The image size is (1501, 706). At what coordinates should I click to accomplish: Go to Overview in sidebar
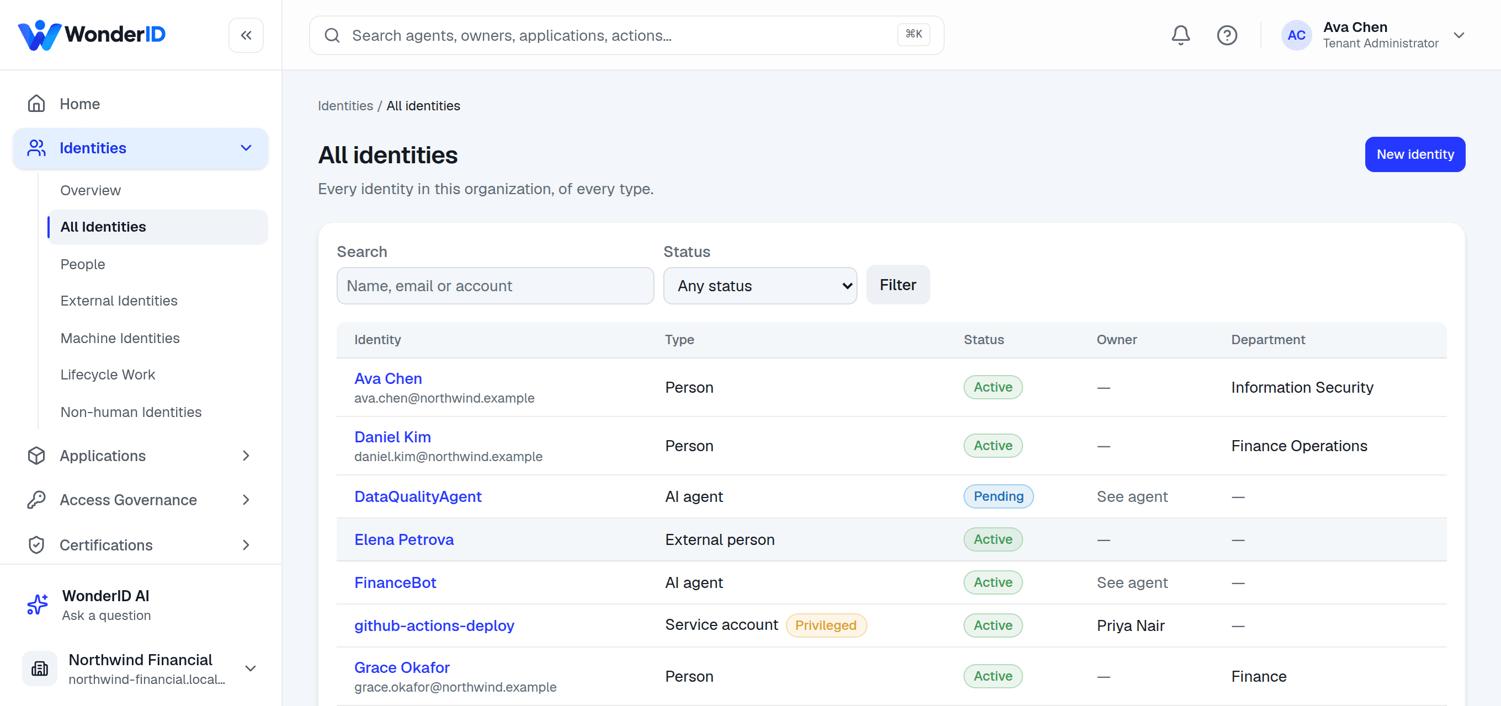click(91, 190)
